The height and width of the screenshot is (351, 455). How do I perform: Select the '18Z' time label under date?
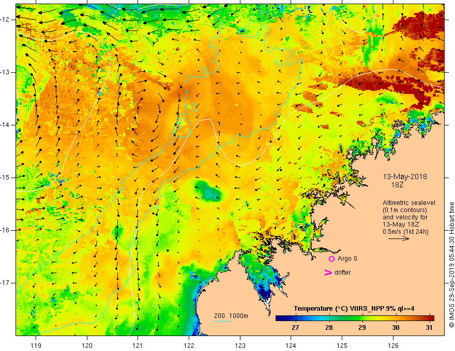(x=397, y=185)
